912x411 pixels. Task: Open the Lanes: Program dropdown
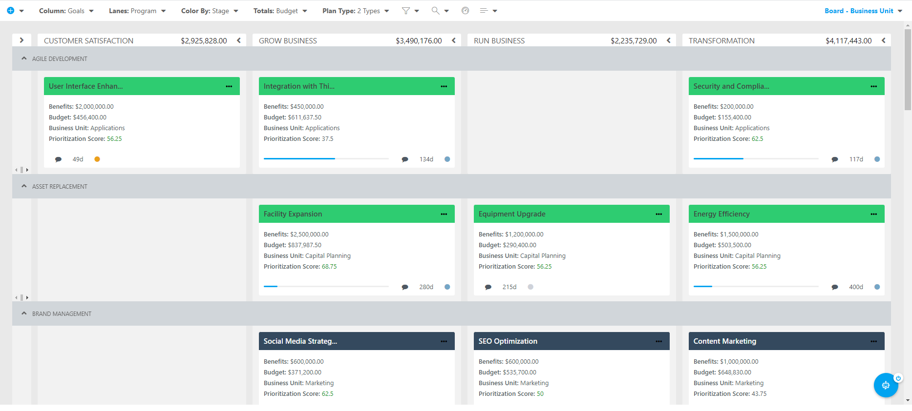[137, 11]
